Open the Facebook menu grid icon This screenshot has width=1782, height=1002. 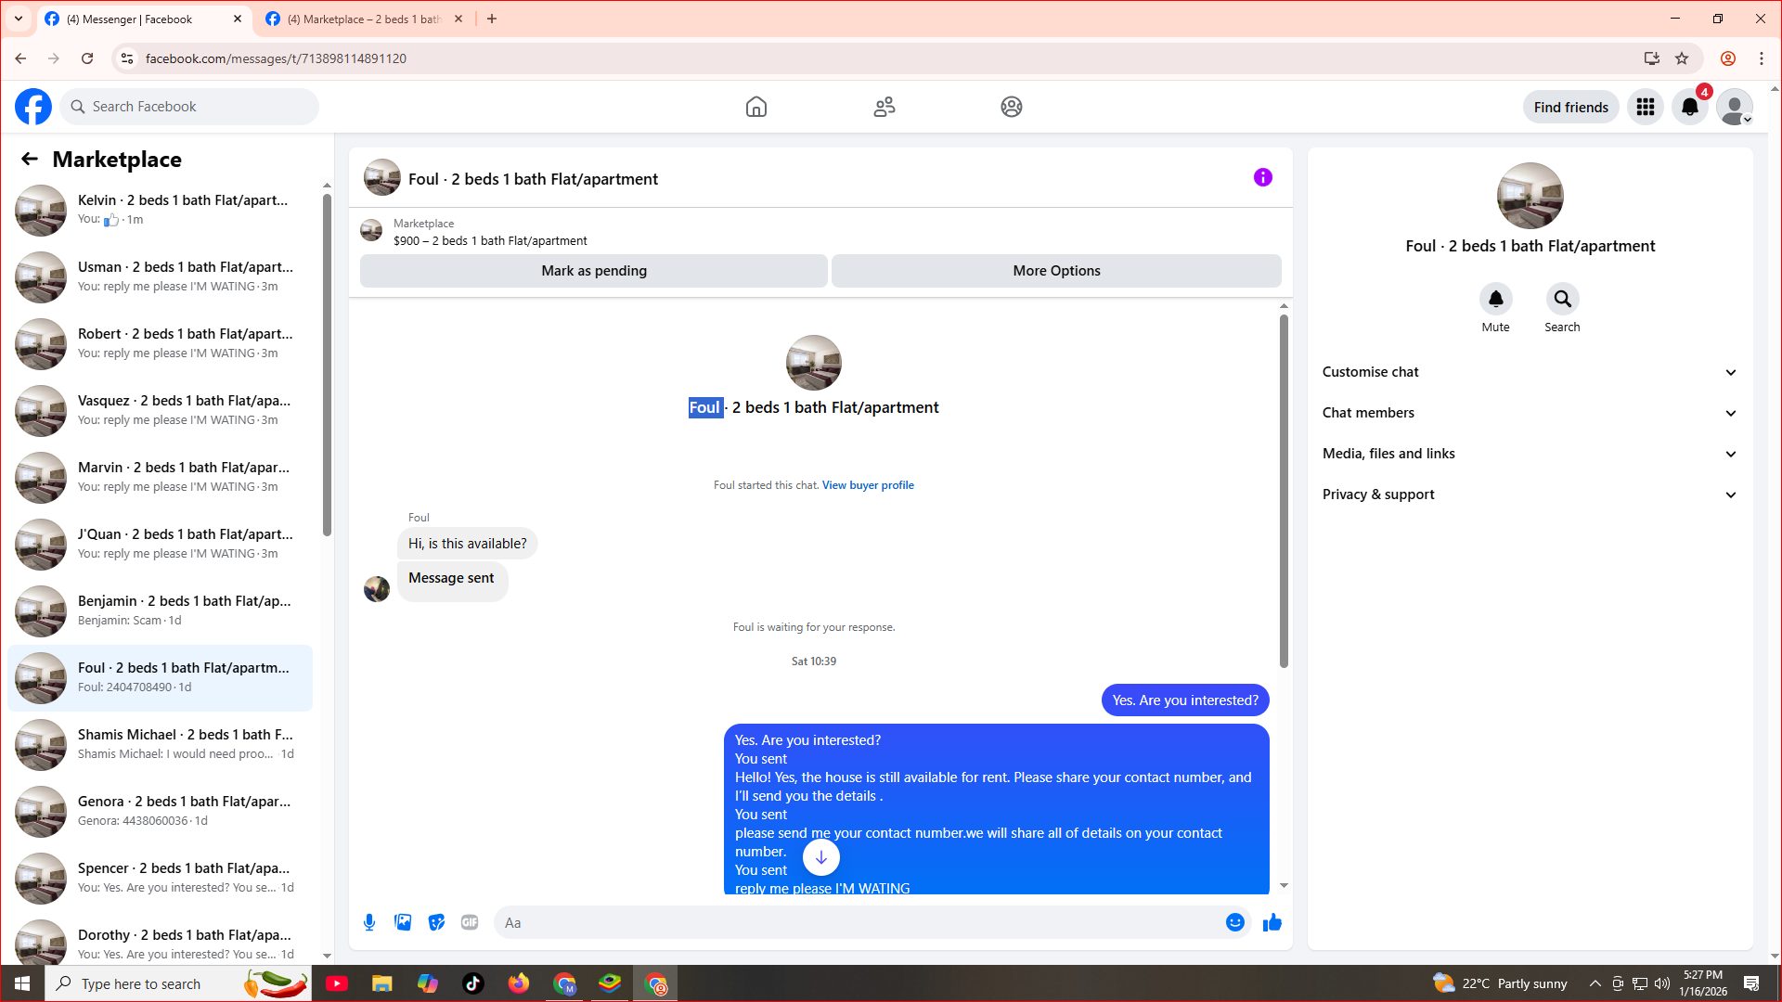pyautogui.click(x=1645, y=107)
